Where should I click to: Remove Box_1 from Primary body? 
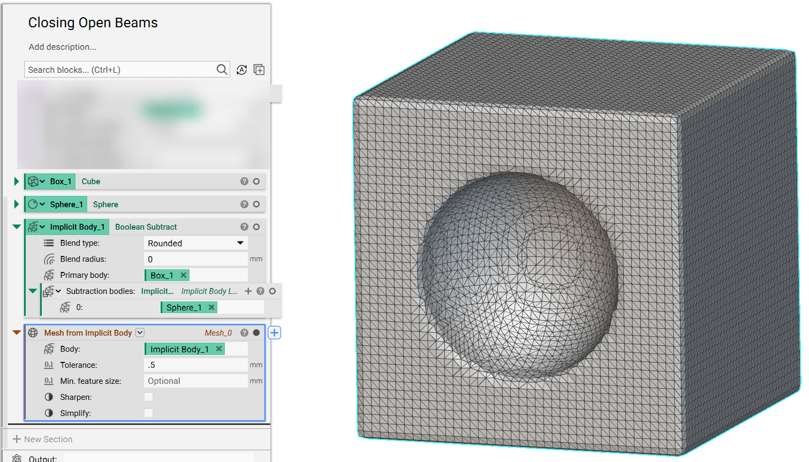point(184,275)
